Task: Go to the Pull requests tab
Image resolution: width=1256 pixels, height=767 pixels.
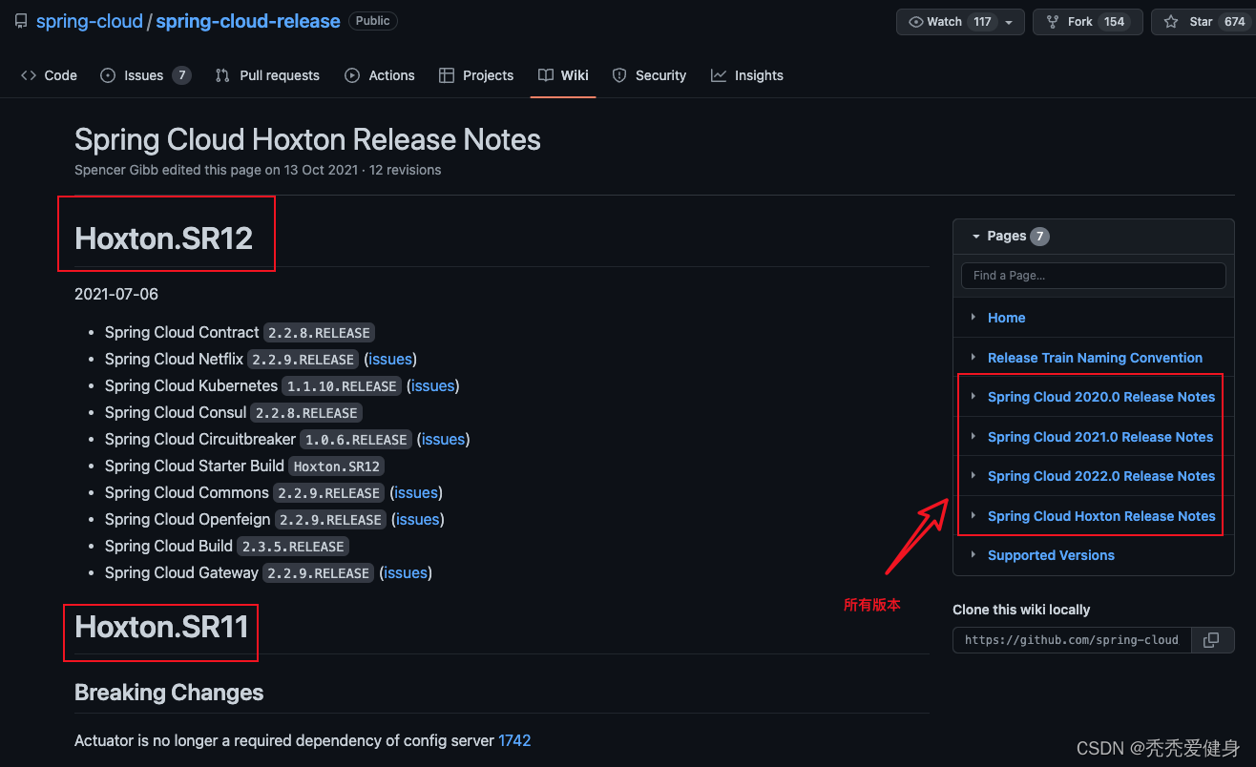Action: pos(267,75)
